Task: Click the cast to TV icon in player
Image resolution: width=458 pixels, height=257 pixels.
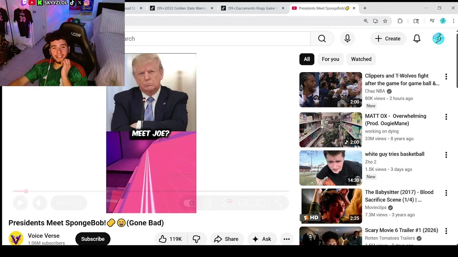Action: tap(261, 203)
